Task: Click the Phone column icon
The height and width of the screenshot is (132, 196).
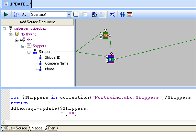Action: click(40, 69)
